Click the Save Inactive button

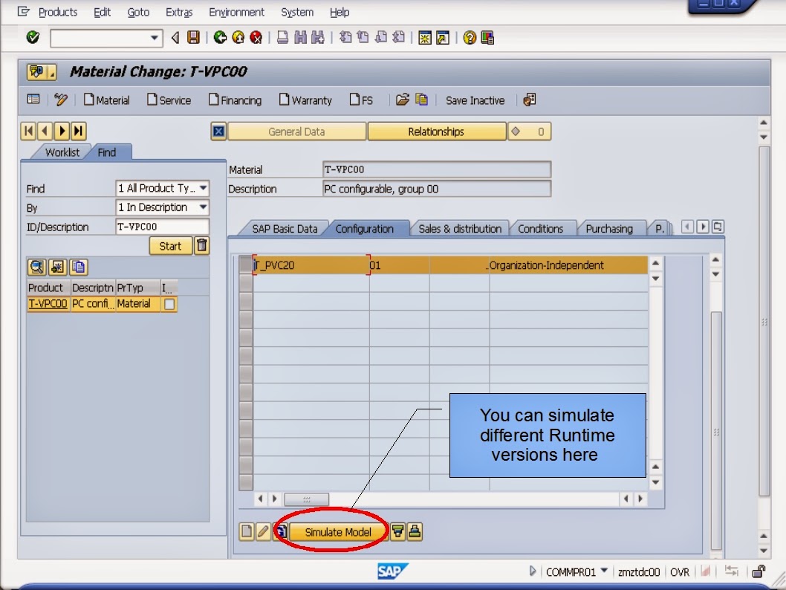475,100
